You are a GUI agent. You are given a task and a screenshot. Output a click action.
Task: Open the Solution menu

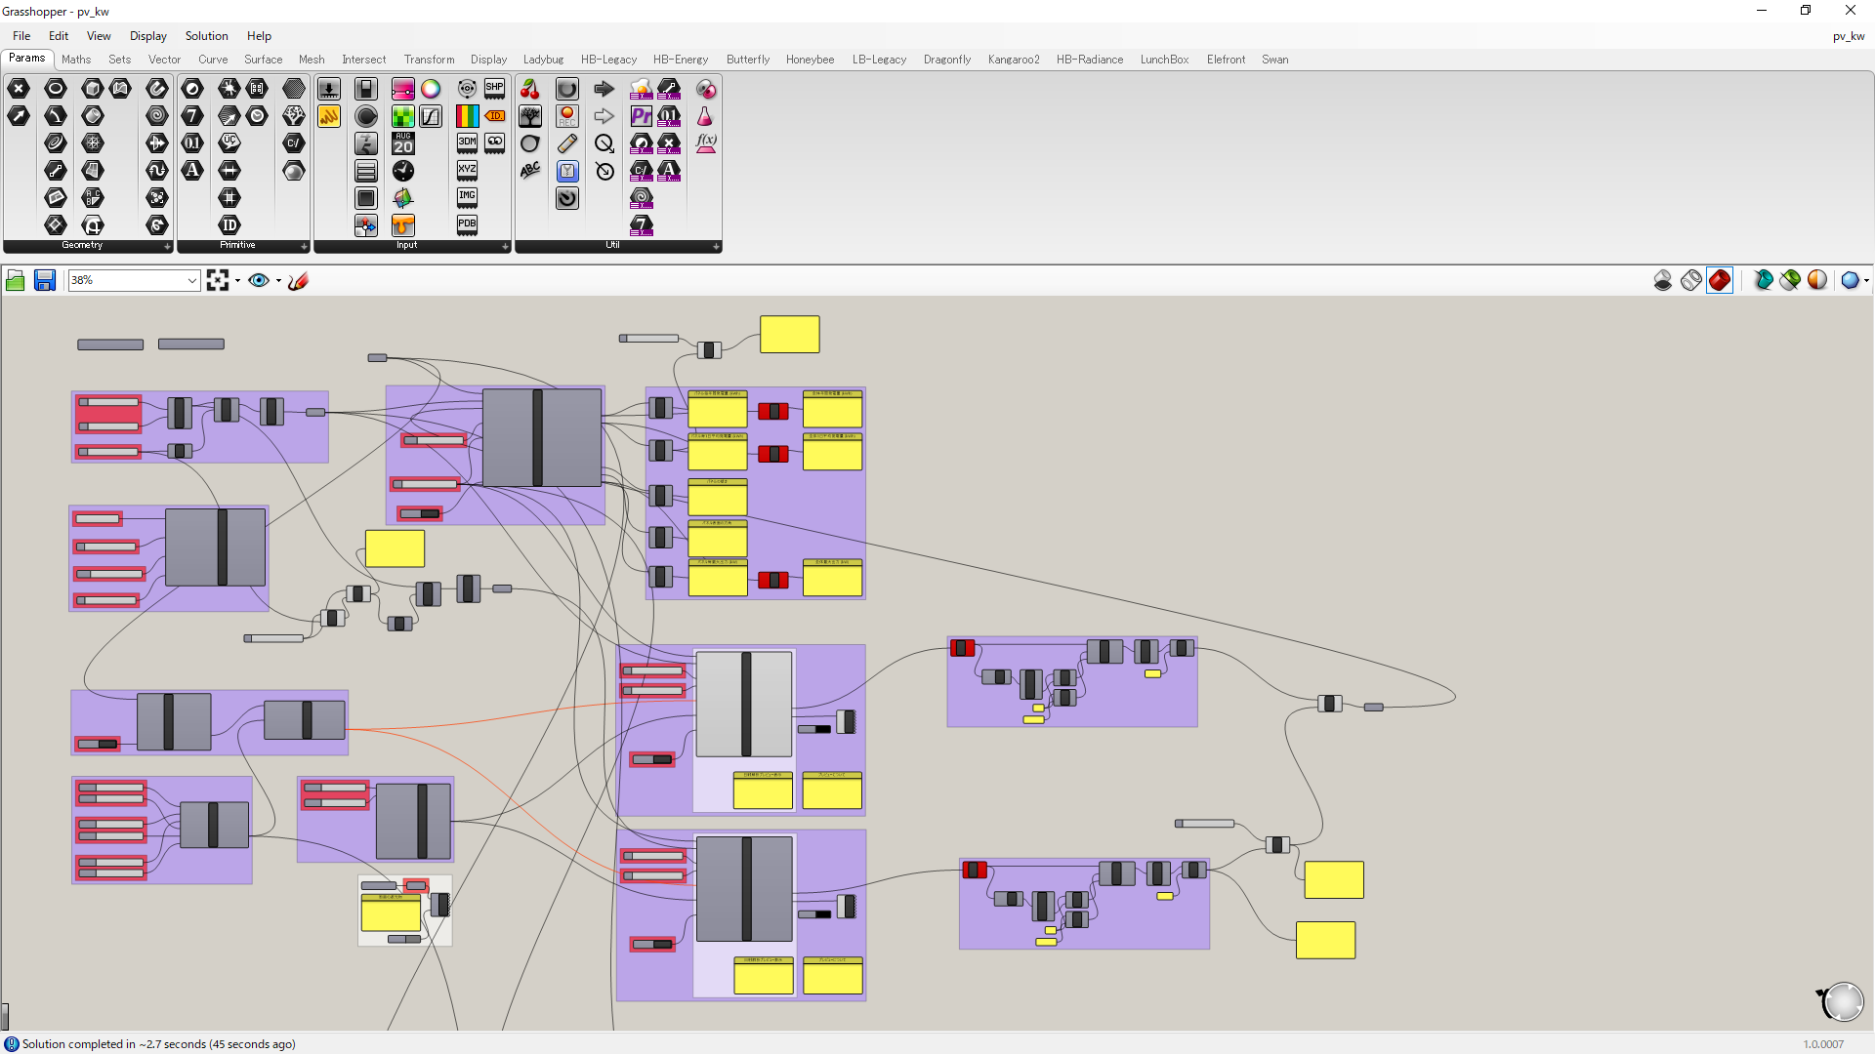coord(206,36)
